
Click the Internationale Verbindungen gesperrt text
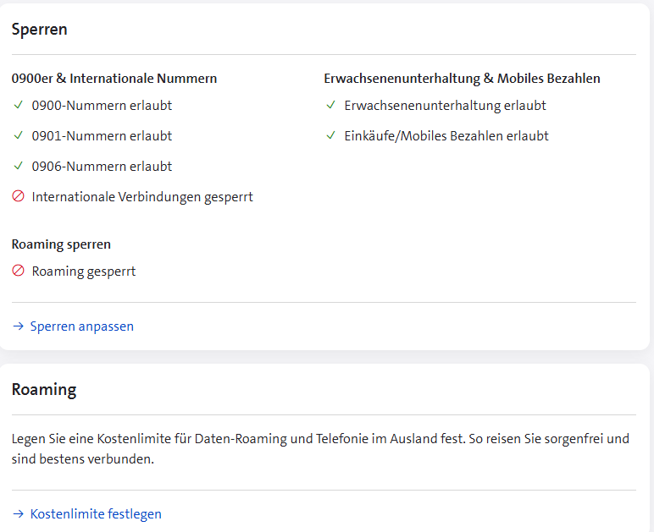click(x=142, y=197)
